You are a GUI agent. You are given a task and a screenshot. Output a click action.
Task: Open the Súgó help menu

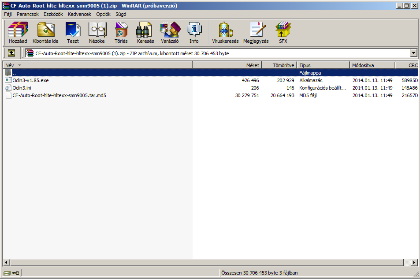coord(121,14)
